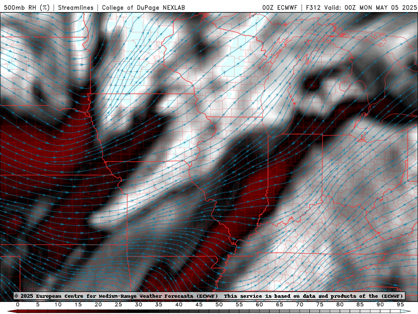
Task: Click the "500mb RH (%)" title text
Action: click(27, 7)
